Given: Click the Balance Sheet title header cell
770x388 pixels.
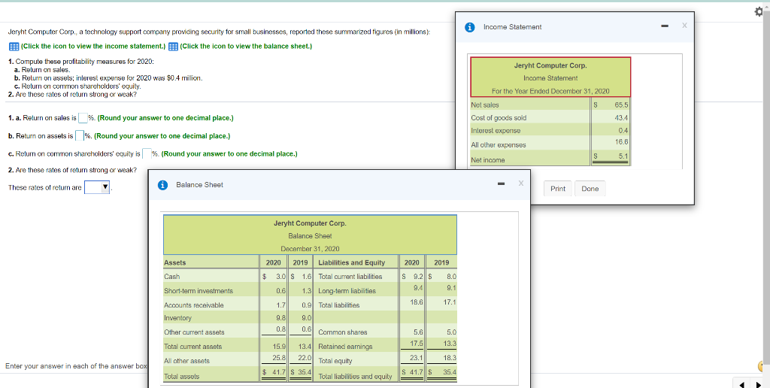Looking at the screenshot, I should click(310, 235).
